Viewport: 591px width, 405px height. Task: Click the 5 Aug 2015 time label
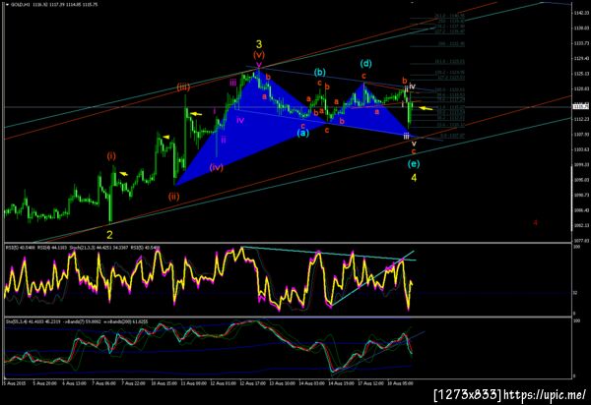[x=14, y=383]
